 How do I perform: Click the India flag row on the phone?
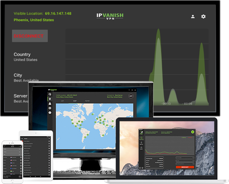point(12,171)
